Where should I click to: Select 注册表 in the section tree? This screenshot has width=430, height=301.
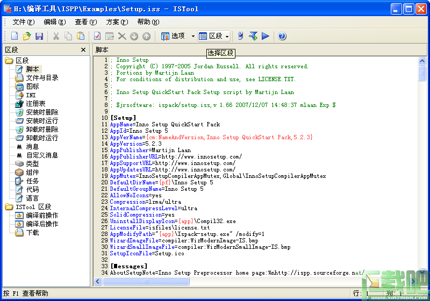coord(35,104)
